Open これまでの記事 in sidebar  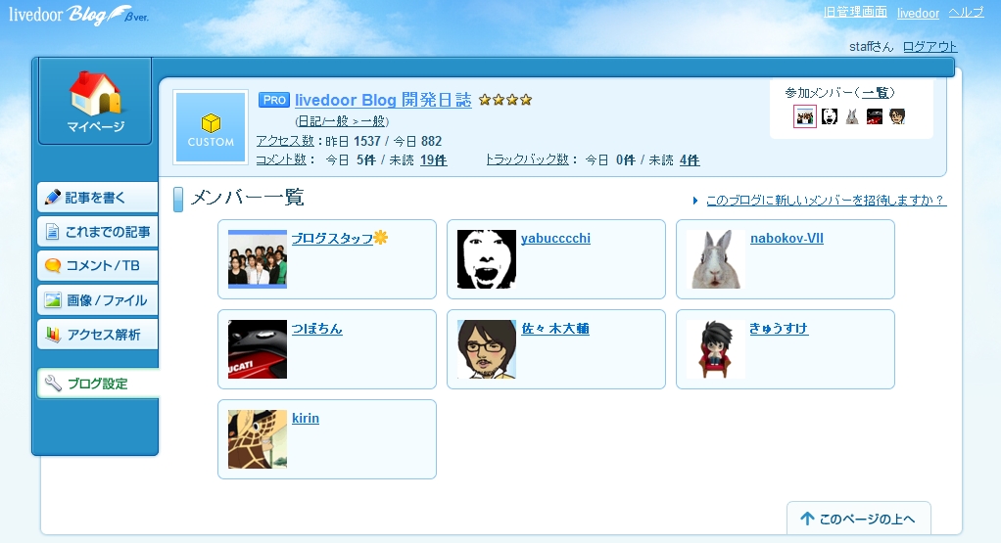pos(97,232)
